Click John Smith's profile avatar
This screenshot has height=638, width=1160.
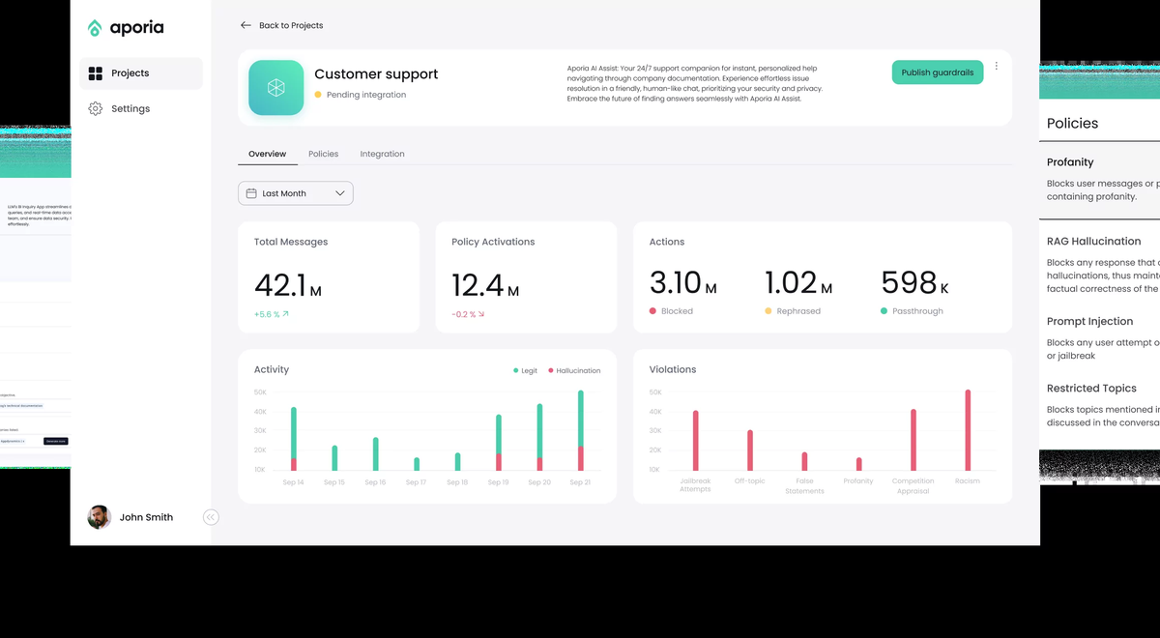(x=100, y=517)
